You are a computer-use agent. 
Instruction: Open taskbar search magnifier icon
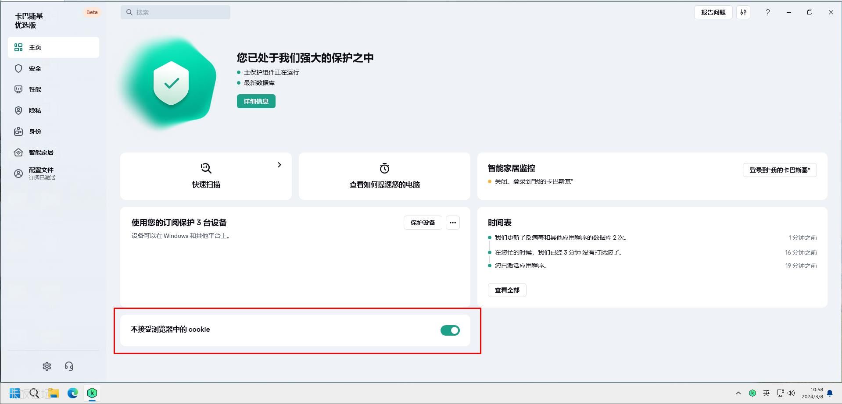(x=34, y=393)
